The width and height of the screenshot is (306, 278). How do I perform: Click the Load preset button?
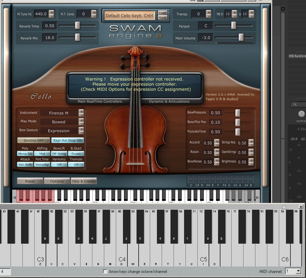point(162,13)
